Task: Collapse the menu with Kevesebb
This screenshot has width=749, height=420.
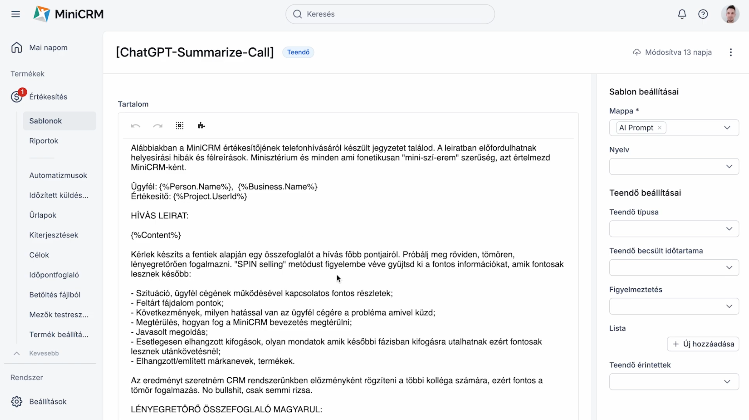Action: 44,353
